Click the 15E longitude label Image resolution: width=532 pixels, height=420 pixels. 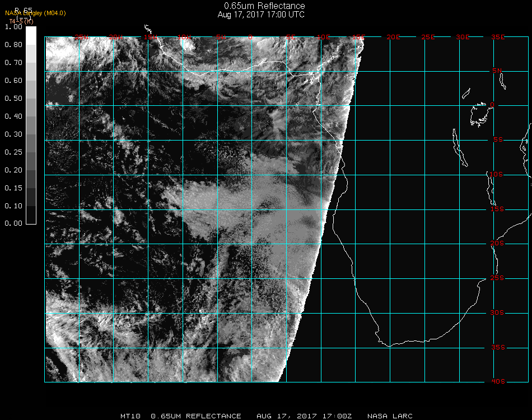[358, 38]
